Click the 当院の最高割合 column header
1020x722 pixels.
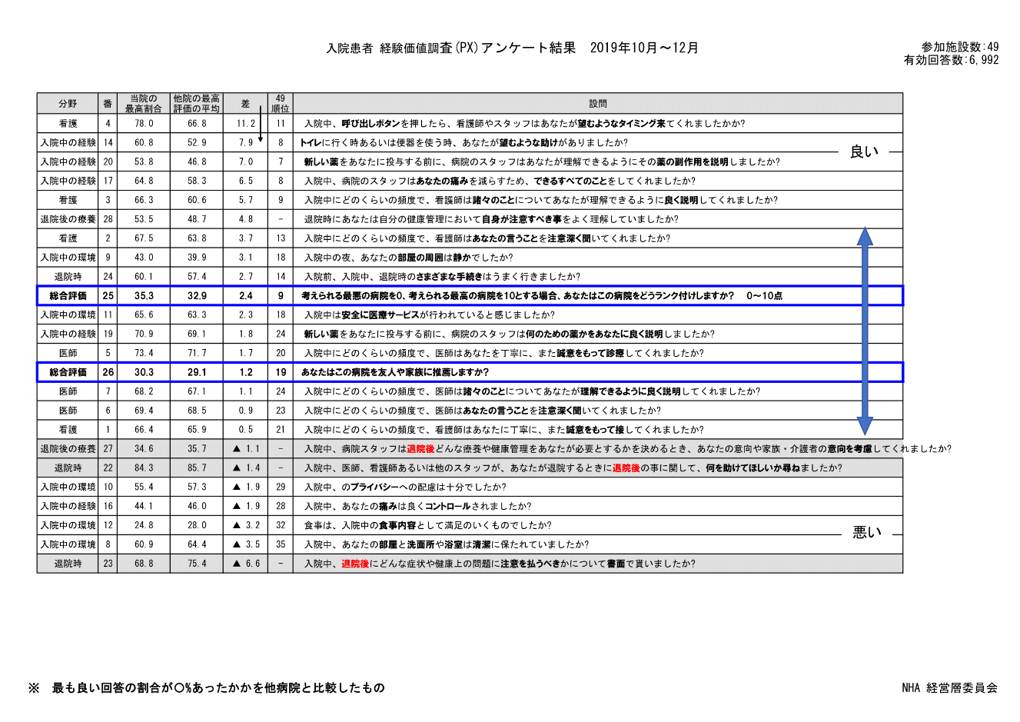(144, 104)
